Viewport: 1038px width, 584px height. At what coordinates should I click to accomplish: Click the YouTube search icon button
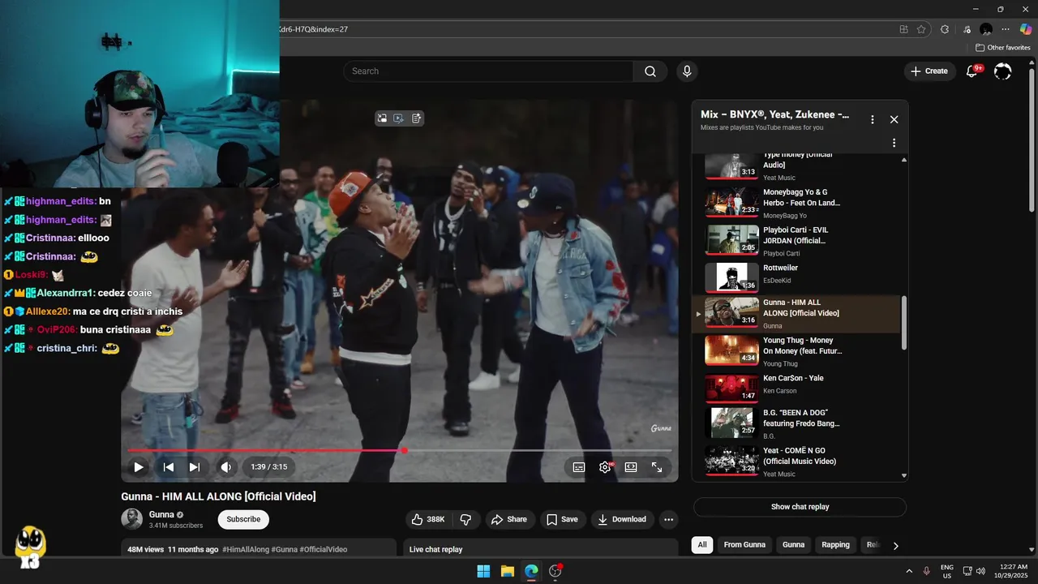650,71
